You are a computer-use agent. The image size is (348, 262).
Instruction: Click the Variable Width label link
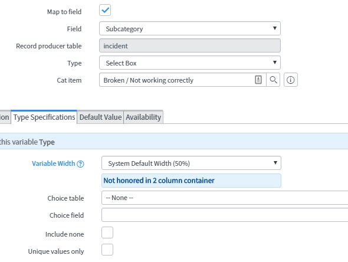click(54, 163)
